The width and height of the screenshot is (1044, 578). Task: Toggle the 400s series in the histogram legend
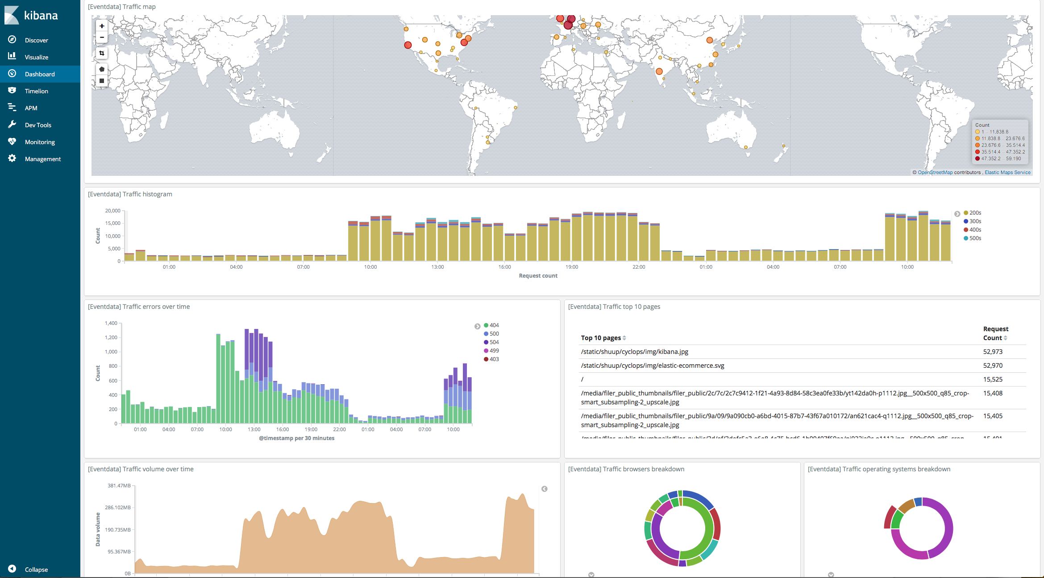tap(975, 230)
